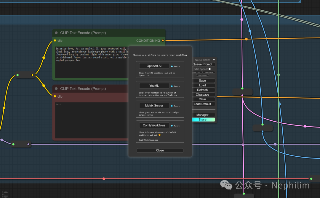Dismiss the share dialog with Close

(160, 150)
